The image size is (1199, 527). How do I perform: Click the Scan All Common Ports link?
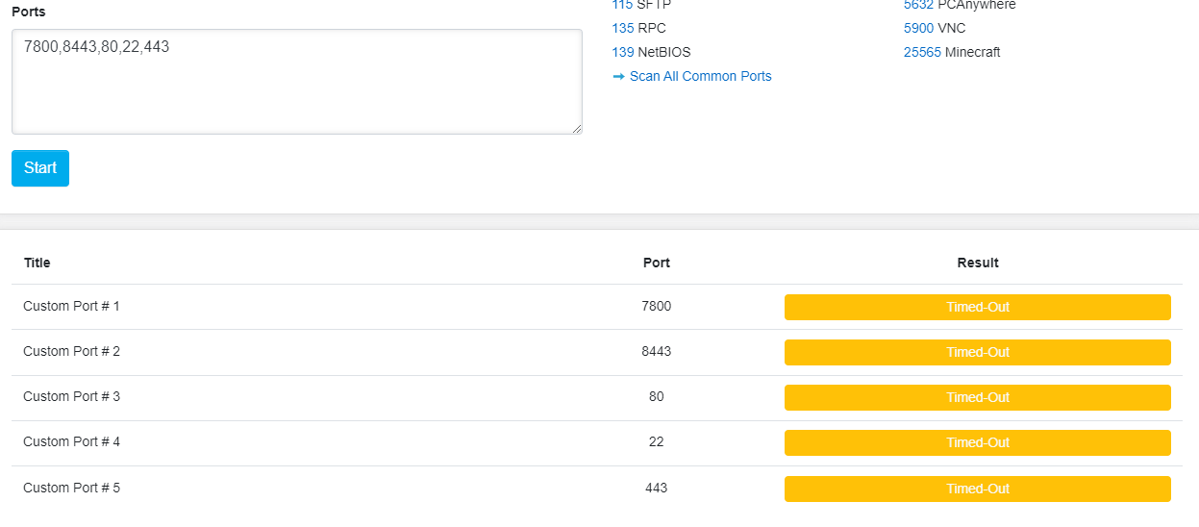(x=700, y=76)
